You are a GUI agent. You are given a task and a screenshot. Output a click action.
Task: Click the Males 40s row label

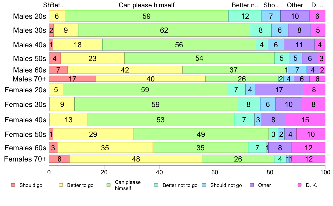pos(29,45)
